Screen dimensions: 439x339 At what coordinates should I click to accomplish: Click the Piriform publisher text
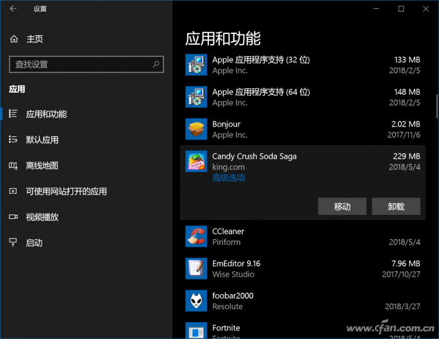tap(226, 242)
